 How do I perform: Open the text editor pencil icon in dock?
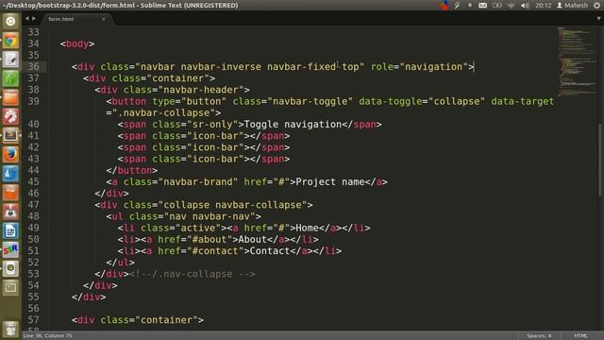[10, 59]
